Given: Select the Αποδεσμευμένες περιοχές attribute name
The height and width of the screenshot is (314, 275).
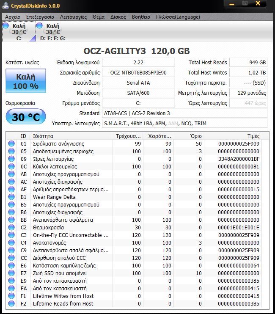Looking at the screenshot, I should (63, 151).
